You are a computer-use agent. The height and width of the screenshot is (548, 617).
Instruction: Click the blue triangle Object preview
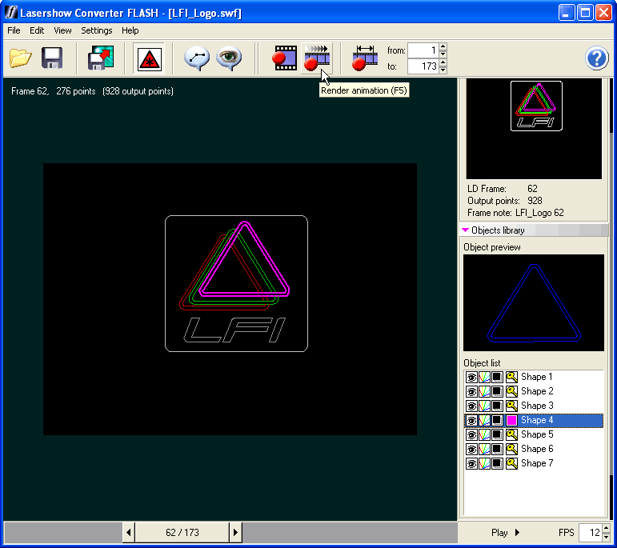pyautogui.click(x=534, y=302)
